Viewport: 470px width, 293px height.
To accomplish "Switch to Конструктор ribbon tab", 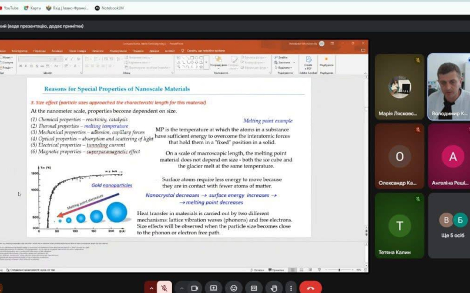I will click(19, 51).
